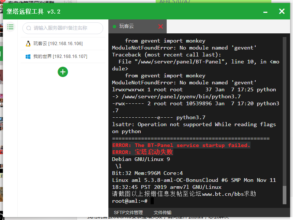The height and width of the screenshot is (220, 293).
Task: Select the Linux penguin icon for 玩客云
Action: point(28,44)
